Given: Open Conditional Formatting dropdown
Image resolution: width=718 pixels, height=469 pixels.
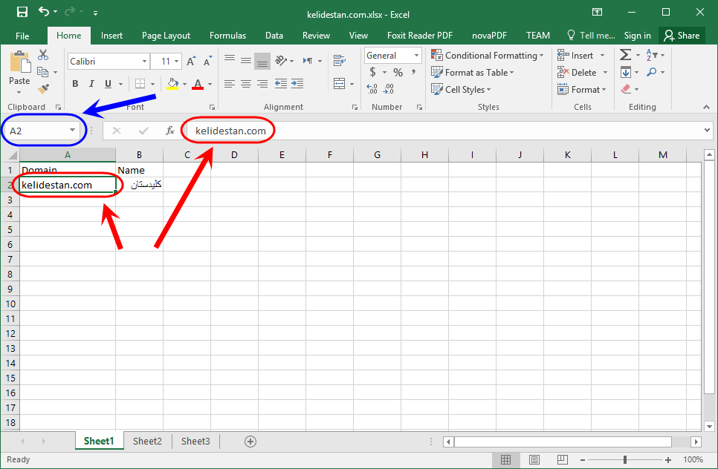Looking at the screenshot, I should (488, 56).
